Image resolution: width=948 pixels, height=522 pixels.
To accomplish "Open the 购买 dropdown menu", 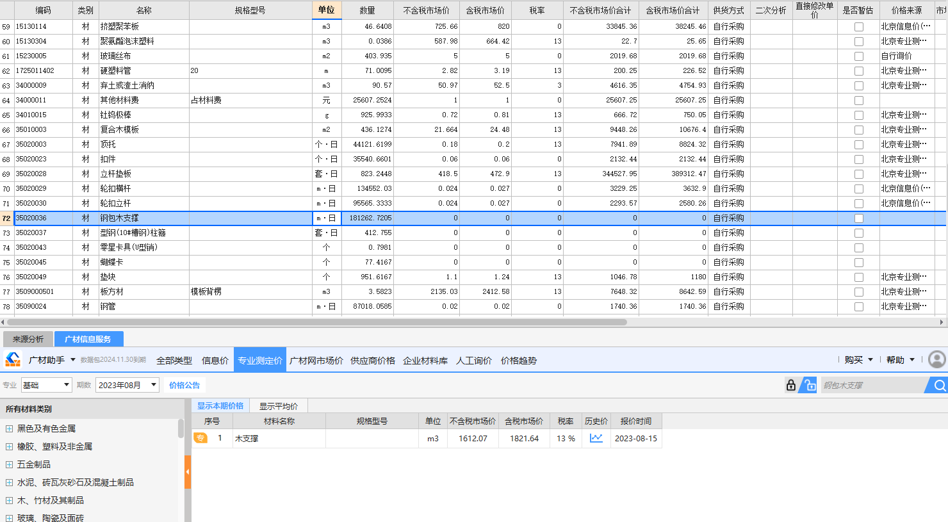I will pyautogui.click(x=858, y=360).
